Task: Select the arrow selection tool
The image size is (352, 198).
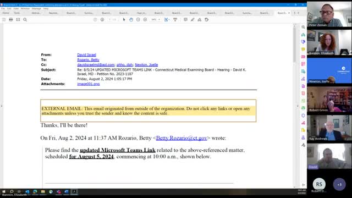Action: 124,20
